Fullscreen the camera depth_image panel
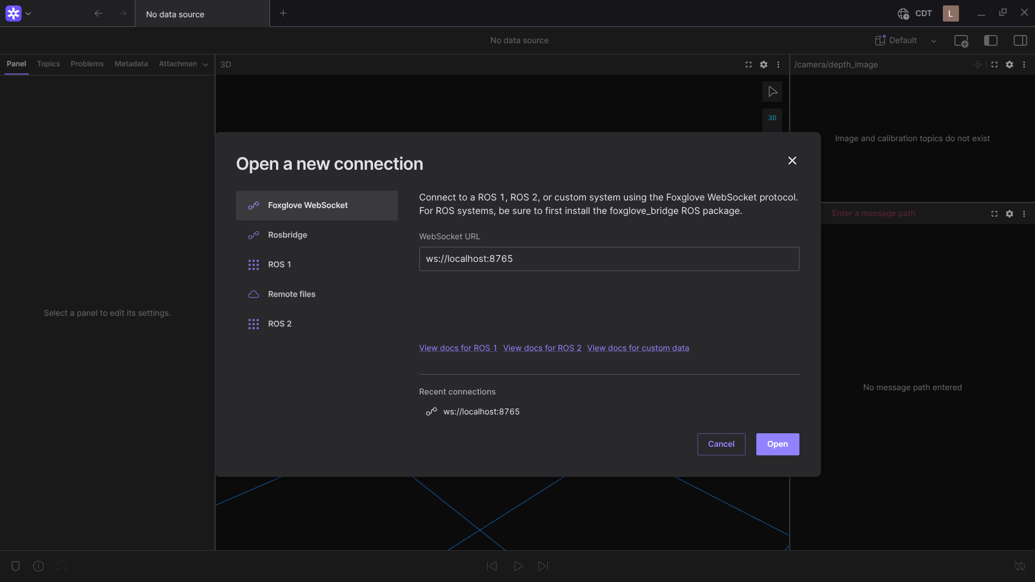 (995, 65)
